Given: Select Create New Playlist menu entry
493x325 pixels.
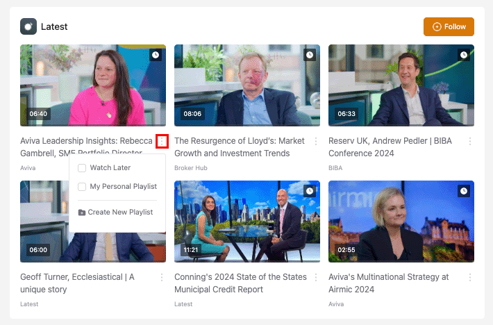Looking at the screenshot, I should (x=119, y=212).
